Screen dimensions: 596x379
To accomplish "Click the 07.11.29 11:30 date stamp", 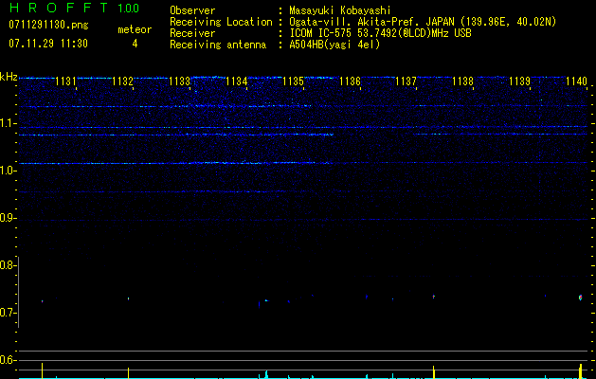I will point(48,44).
